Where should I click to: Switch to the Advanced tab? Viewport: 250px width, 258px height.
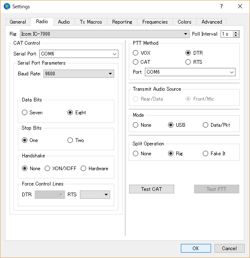pyautogui.click(x=212, y=22)
